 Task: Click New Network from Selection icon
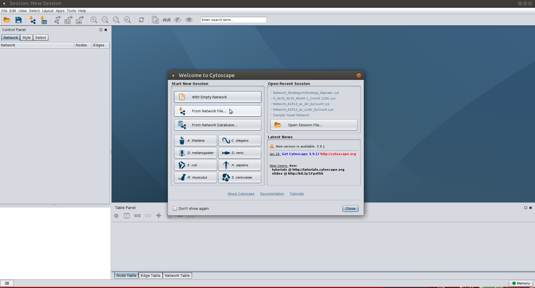click(x=155, y=20)
